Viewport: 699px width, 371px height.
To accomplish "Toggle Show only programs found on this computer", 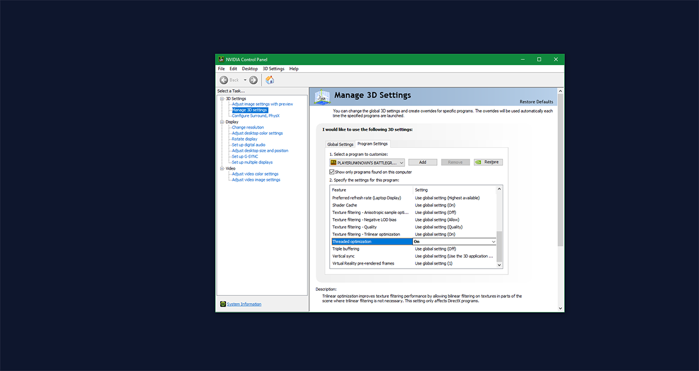I will point(332,172).
